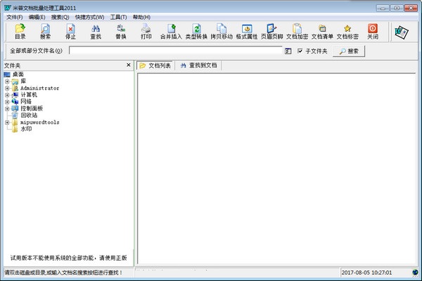Screen dimensions: 422x281
Task: Click the globe icon in status bar
Action: point(415,272)
